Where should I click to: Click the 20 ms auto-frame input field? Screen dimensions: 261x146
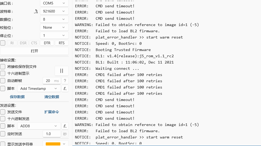click(49, 81)
